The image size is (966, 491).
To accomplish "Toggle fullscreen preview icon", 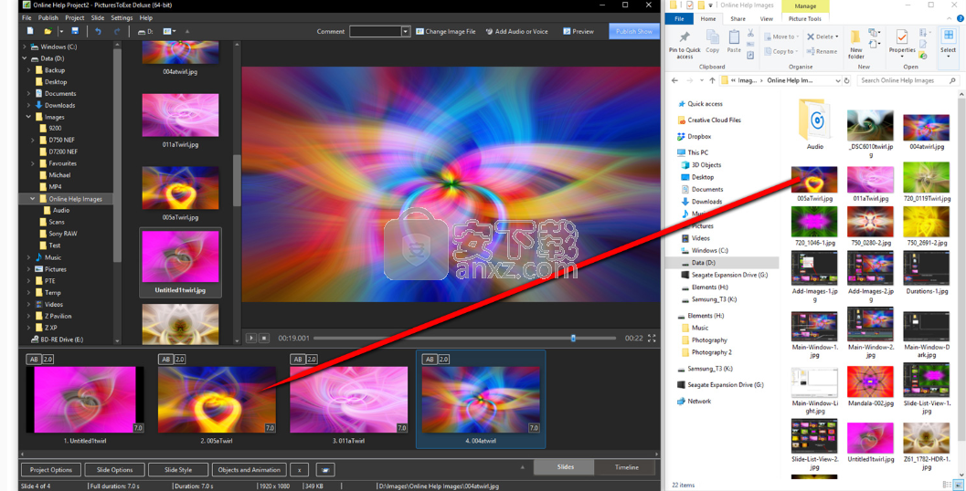I will tap(652, 338).
